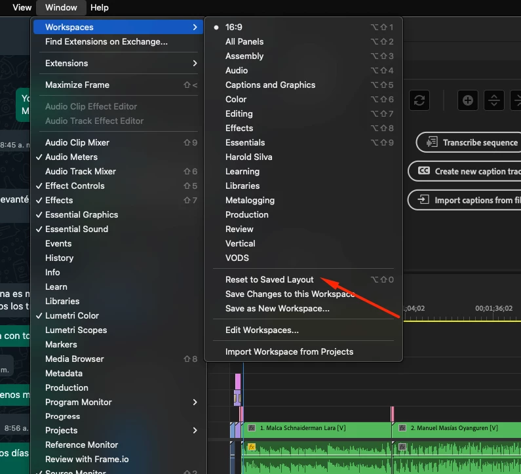Expand the Extensions submenu
The width and height of the screenshot is (521, 474).
[118, 63]
